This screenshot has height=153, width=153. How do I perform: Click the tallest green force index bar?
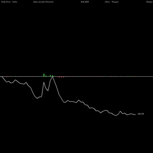click(44, 75)
